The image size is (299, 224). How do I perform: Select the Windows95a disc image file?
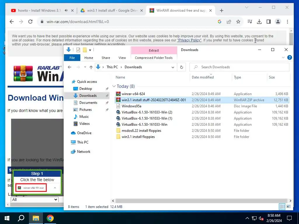202,106
